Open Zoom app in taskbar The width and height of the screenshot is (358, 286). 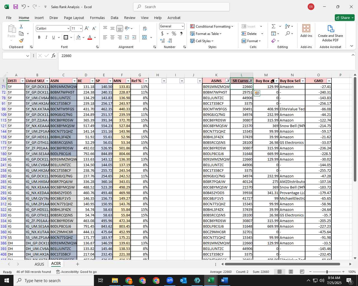pos(169,280)
